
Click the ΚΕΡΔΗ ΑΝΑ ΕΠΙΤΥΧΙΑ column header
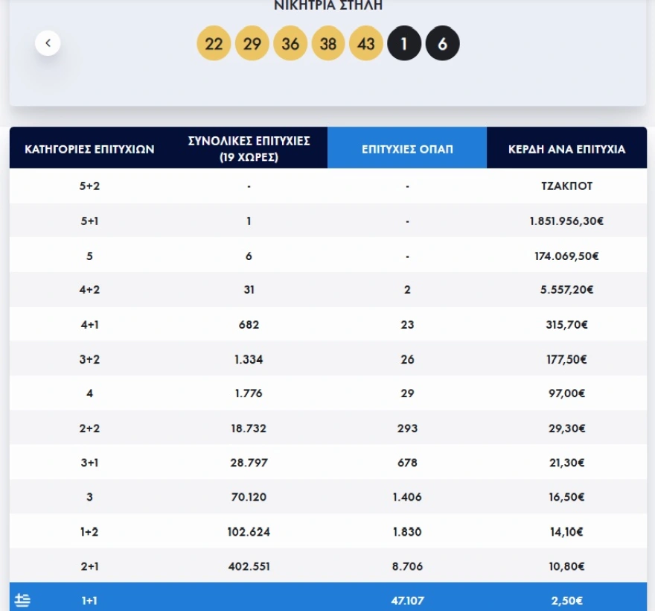click(x=566, y=149)
